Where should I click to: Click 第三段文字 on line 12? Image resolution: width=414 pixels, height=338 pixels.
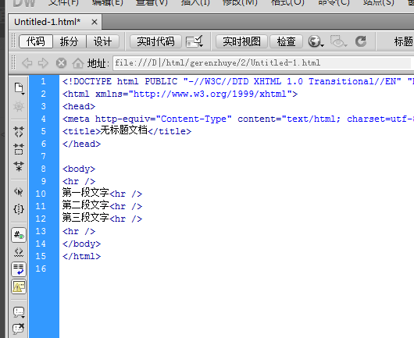point(86,218)
